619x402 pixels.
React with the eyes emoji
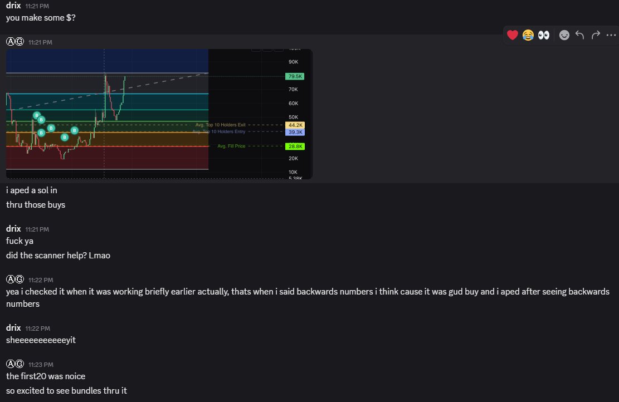pyautogui.click(x=544, y=35)
